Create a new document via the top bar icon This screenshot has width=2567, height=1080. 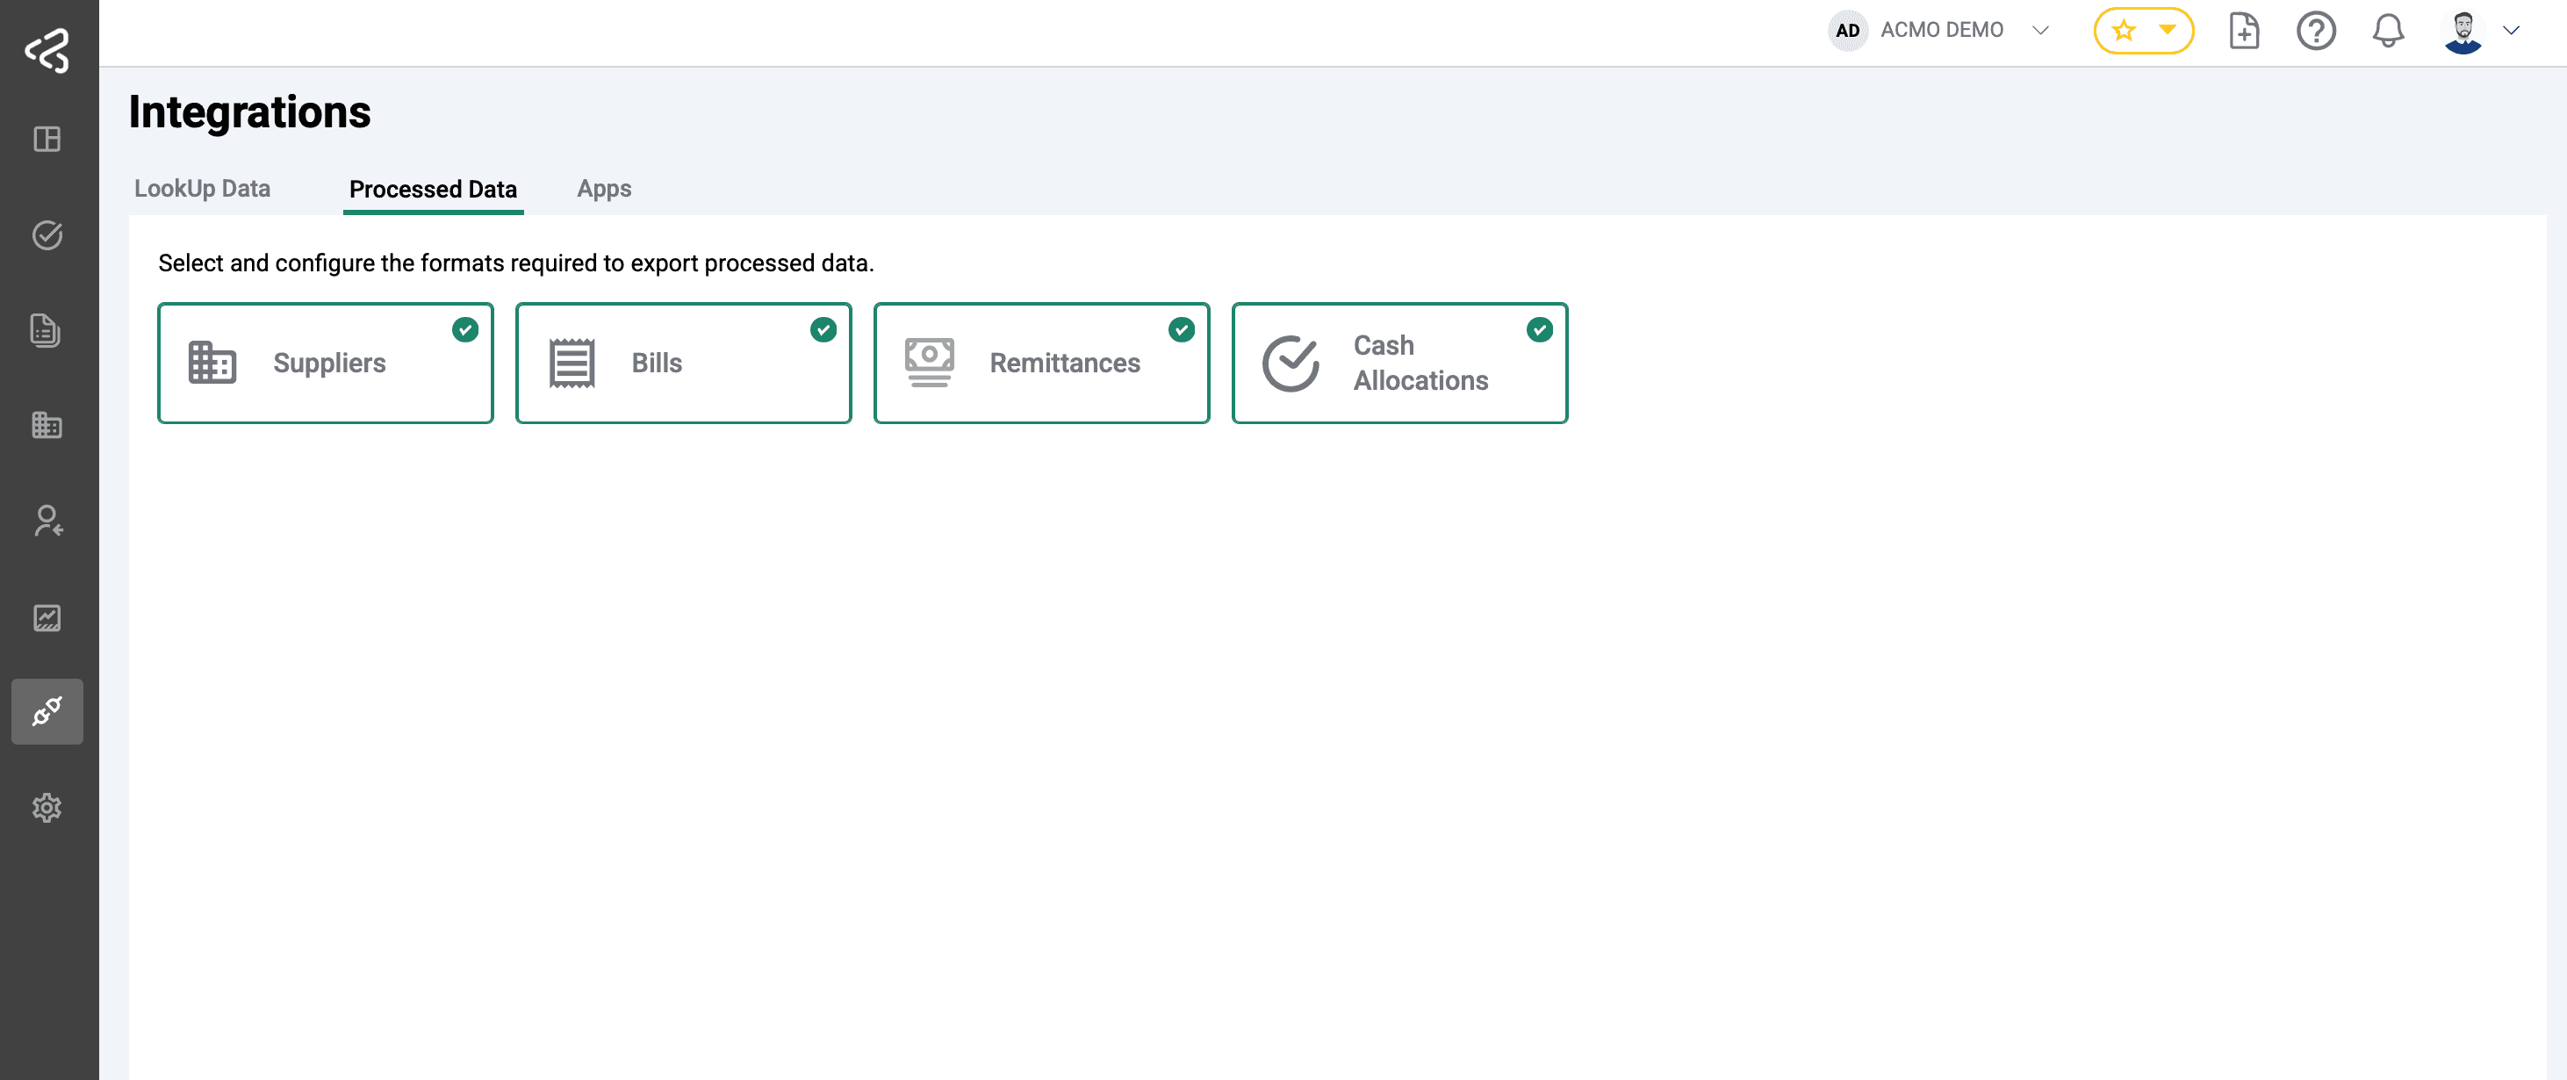(2244, 31)
